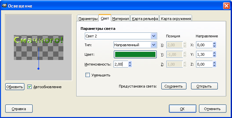Close the Освещение dialog window
232x118 pixels.
pos(226,6)
